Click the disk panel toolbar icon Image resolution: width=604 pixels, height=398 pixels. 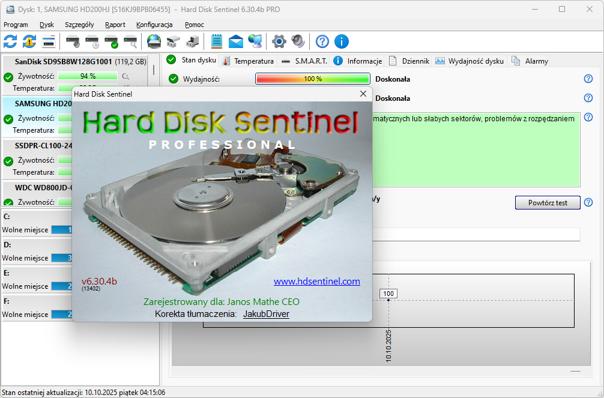click(49, 41)
